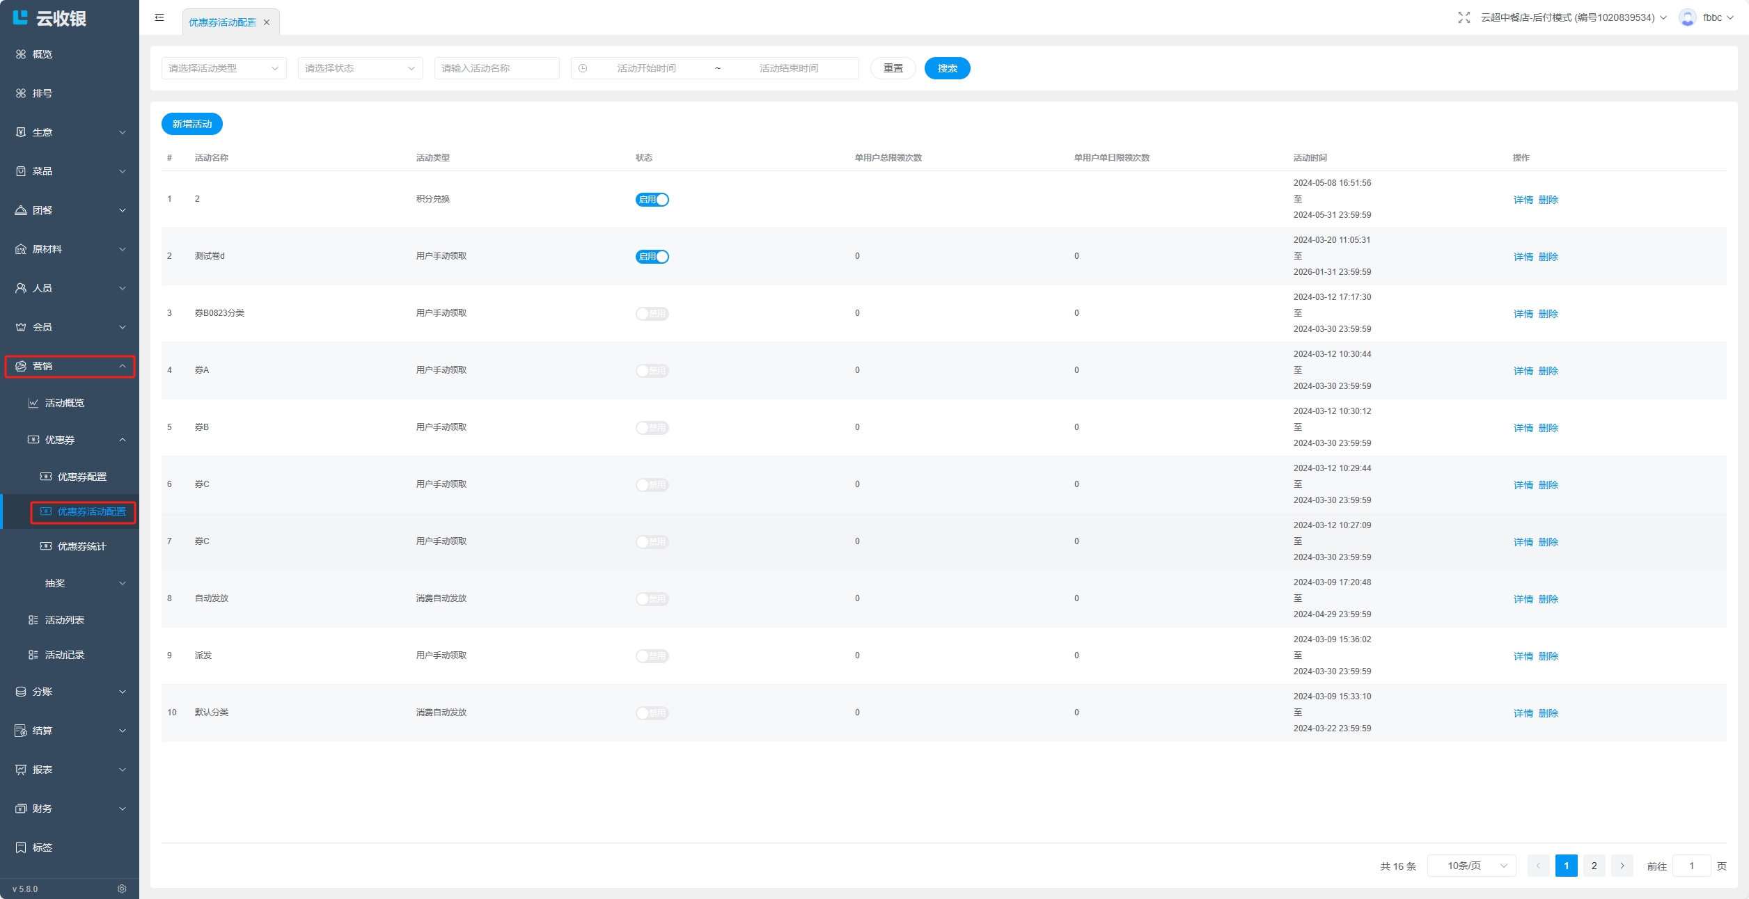Close the 优惠券活动配置 tab

tap(267, 22)
